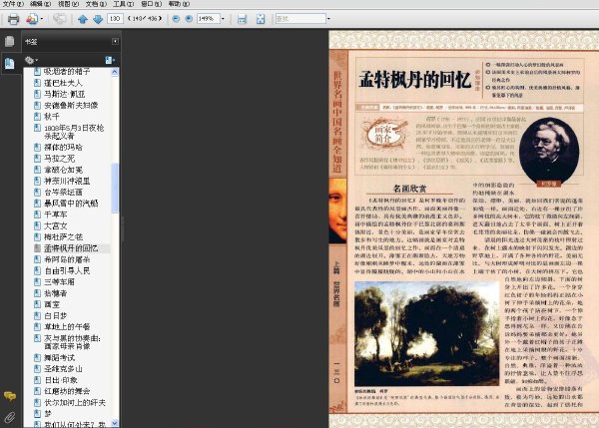Click the zoom out minus button
Image resolution: width=599 pixels, height=428 pixels.
pos(176,18)
